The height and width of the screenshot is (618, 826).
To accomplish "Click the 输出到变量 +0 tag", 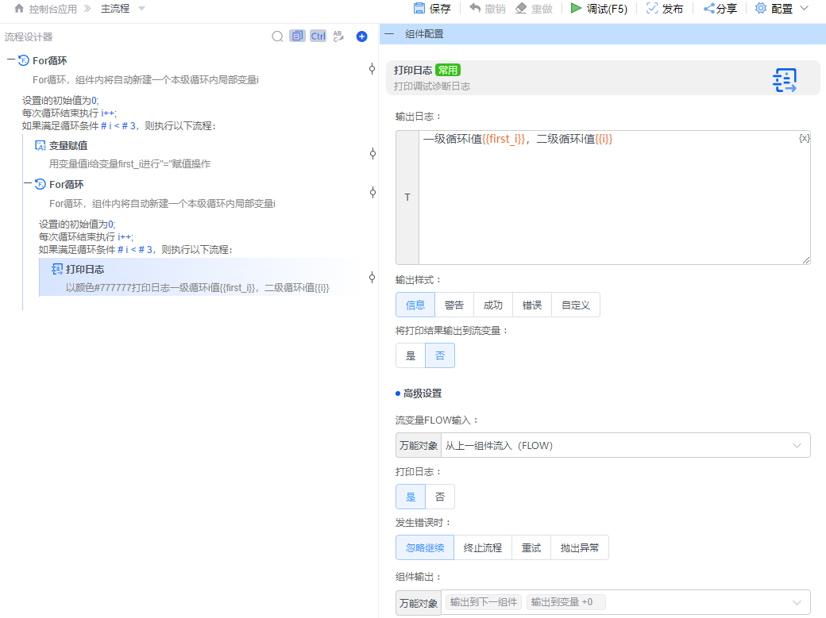I will (x=565, y=601).
